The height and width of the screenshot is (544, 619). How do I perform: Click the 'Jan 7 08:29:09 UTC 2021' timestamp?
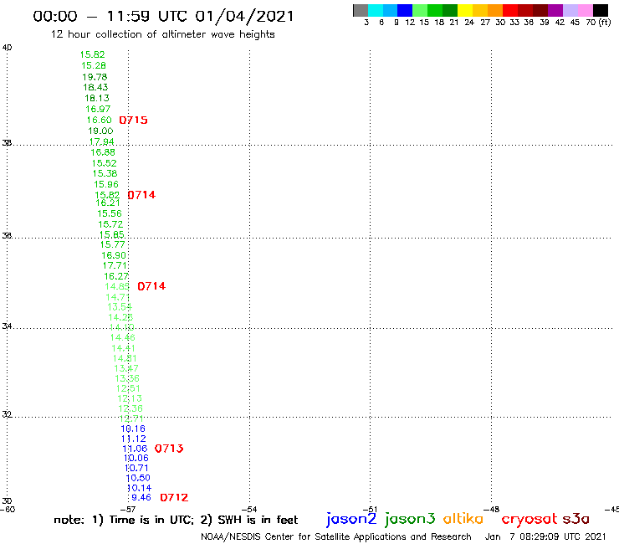pos(545,537)
